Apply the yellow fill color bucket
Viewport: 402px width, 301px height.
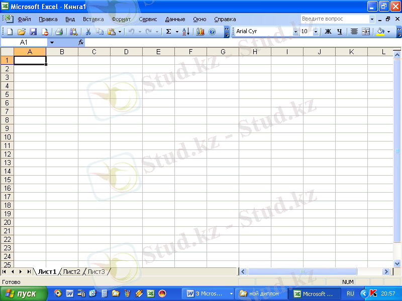click(x=381, y=32)
